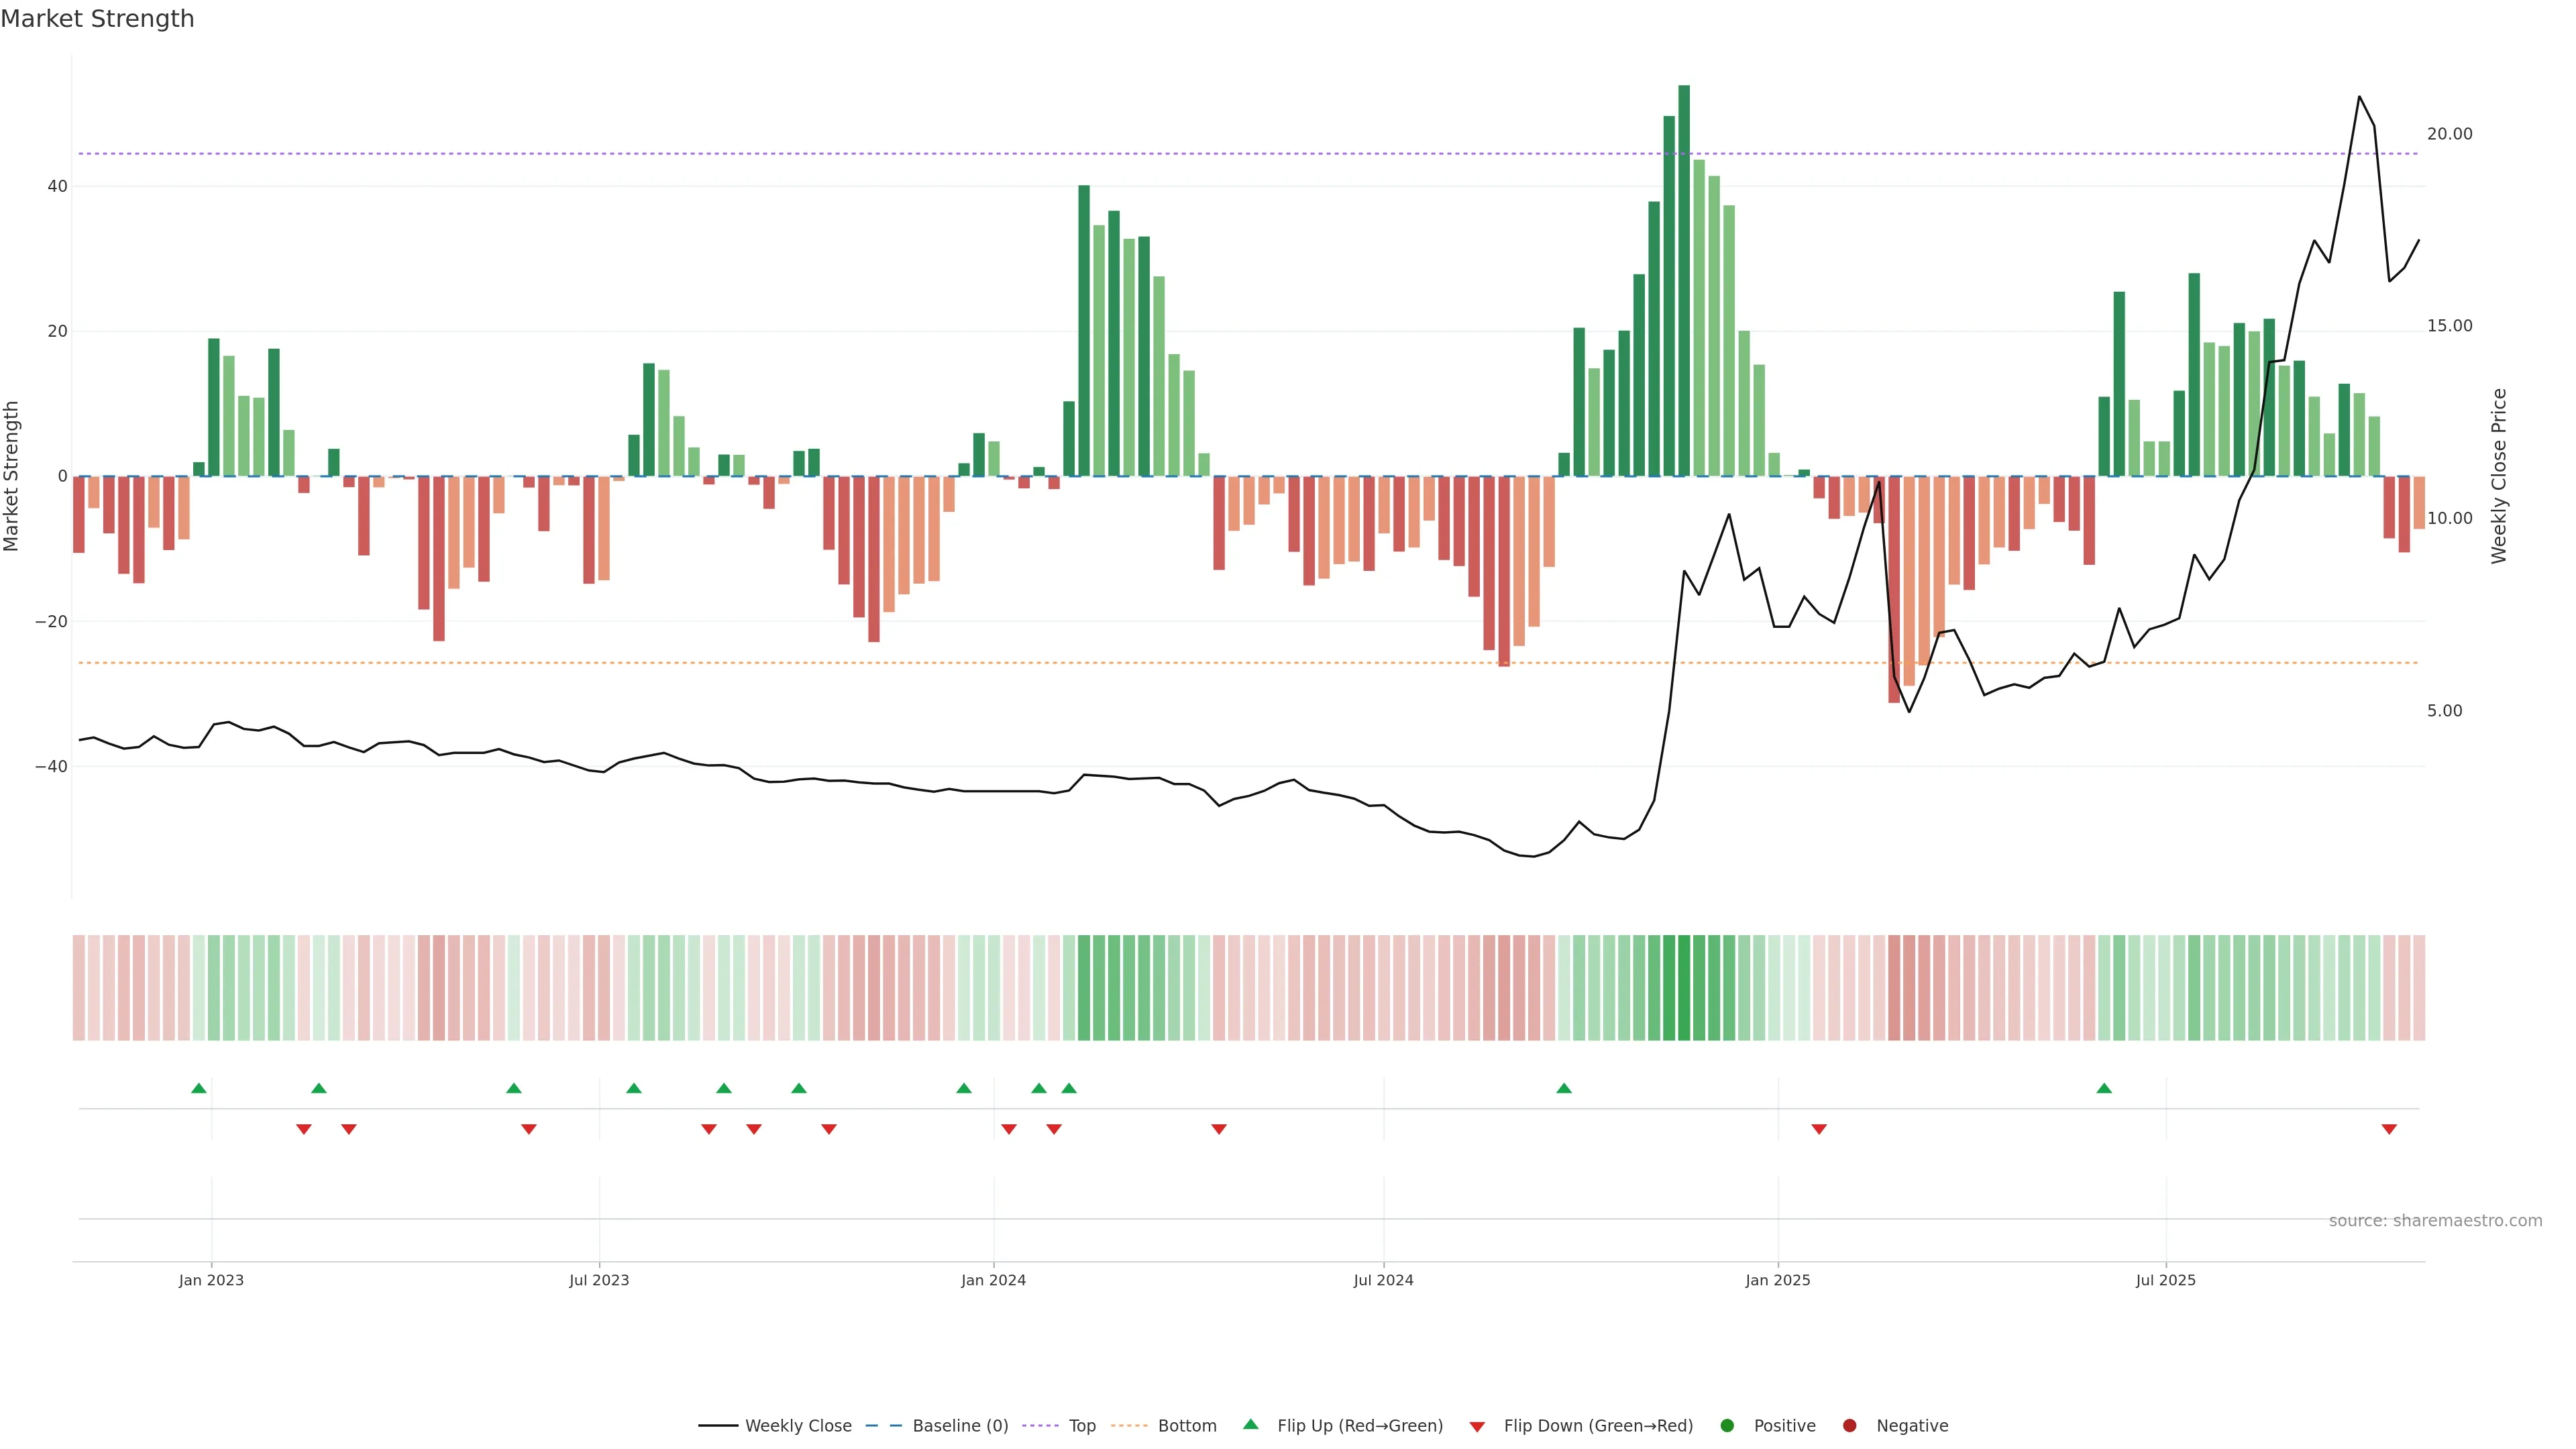This screenshot has height=1449, width=2576.
Task: Click the Jul 2025 x-axis label
Action: (2165, 1280)
